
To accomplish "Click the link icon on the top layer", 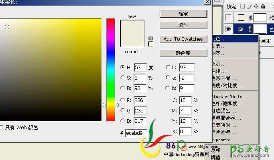I will [x=250, y=18].
